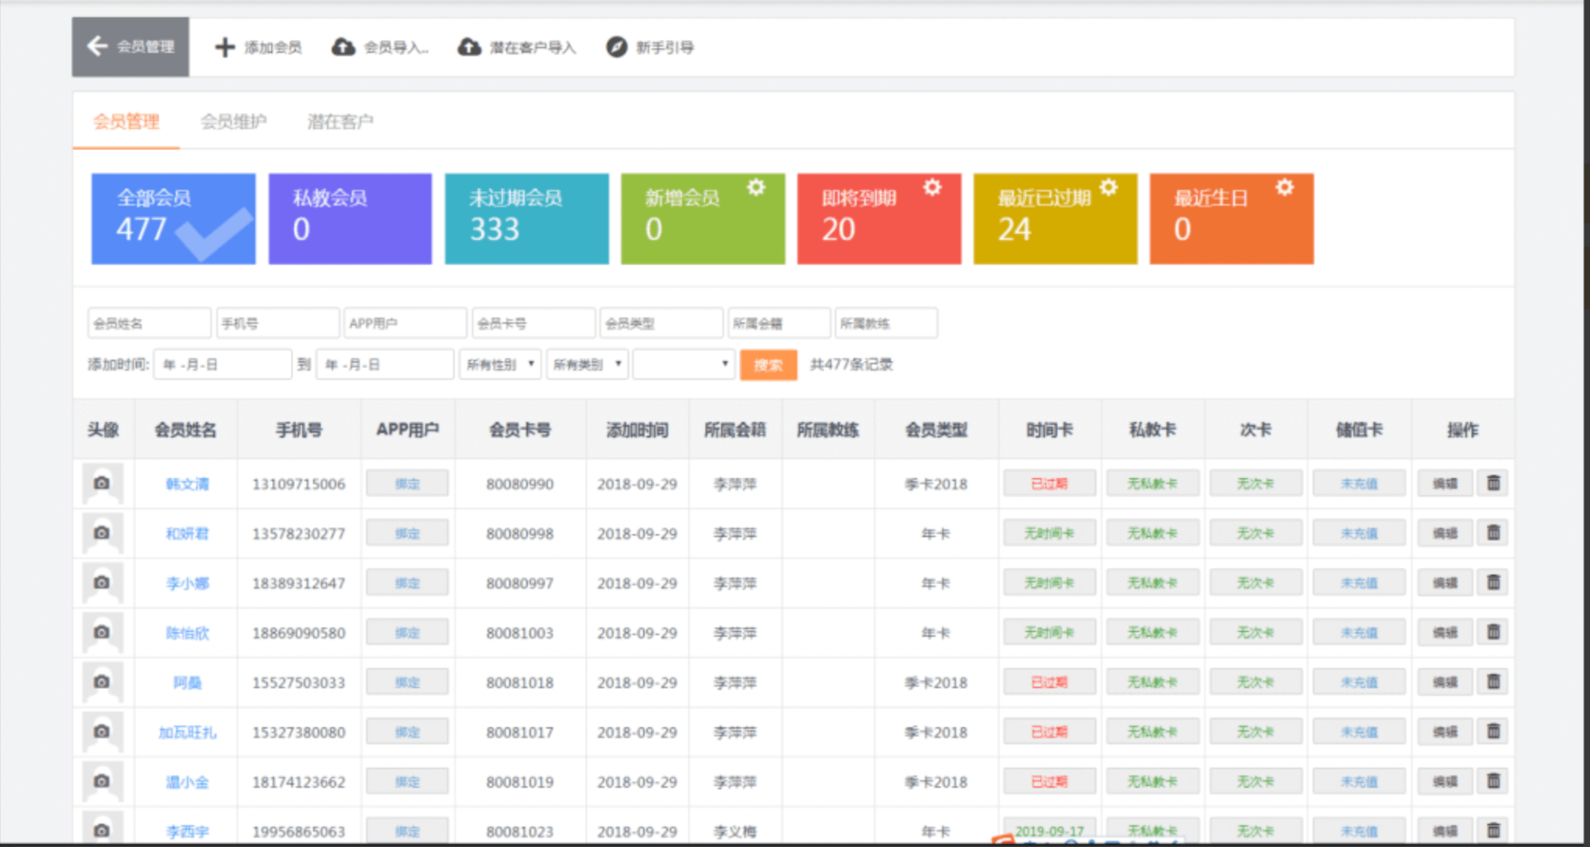Open settings gear on 即将到期 card

[932, 188]
